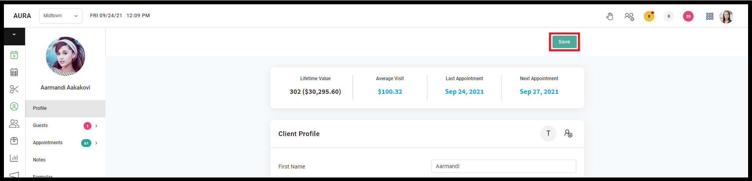
Task: Expand the Appointments section arrow
Action: (96, 143)
